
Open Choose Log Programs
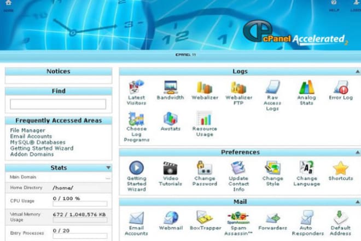137,127
